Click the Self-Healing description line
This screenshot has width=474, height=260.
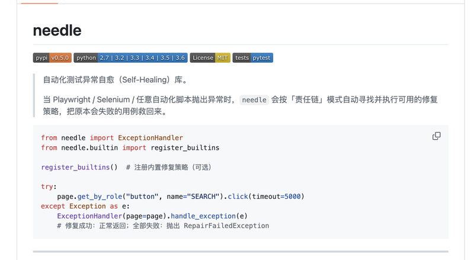(116, 80)
